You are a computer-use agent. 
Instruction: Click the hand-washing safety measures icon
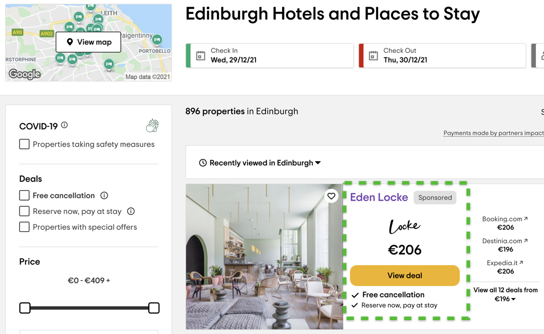[152, 126]
